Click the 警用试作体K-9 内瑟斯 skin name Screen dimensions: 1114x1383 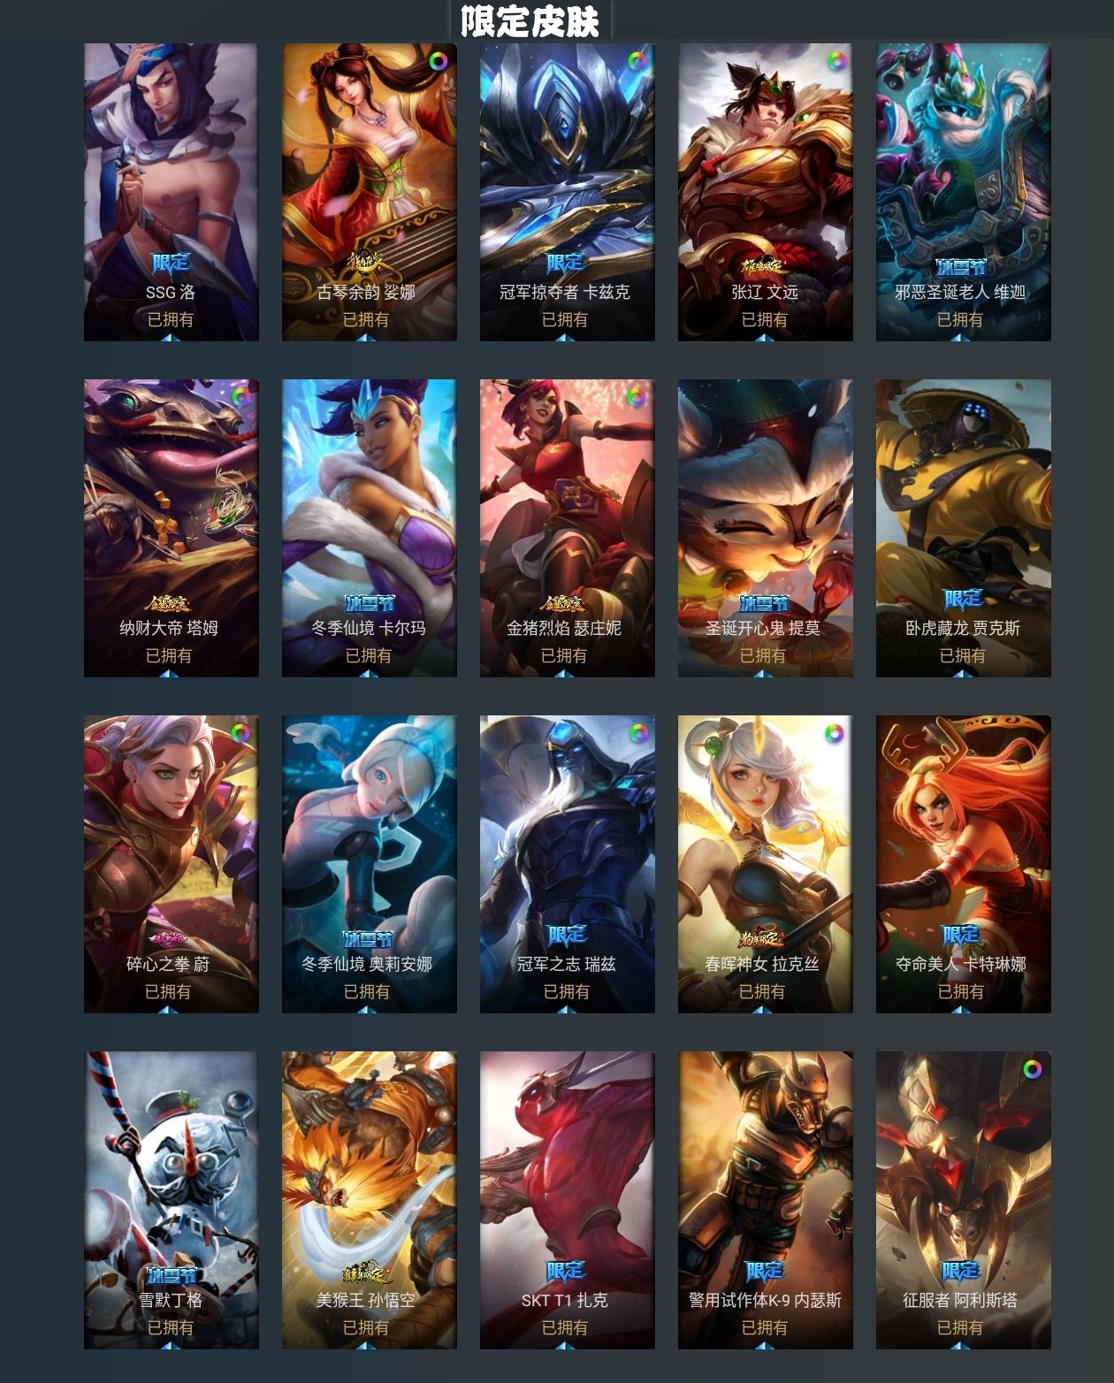[765, 1300]
